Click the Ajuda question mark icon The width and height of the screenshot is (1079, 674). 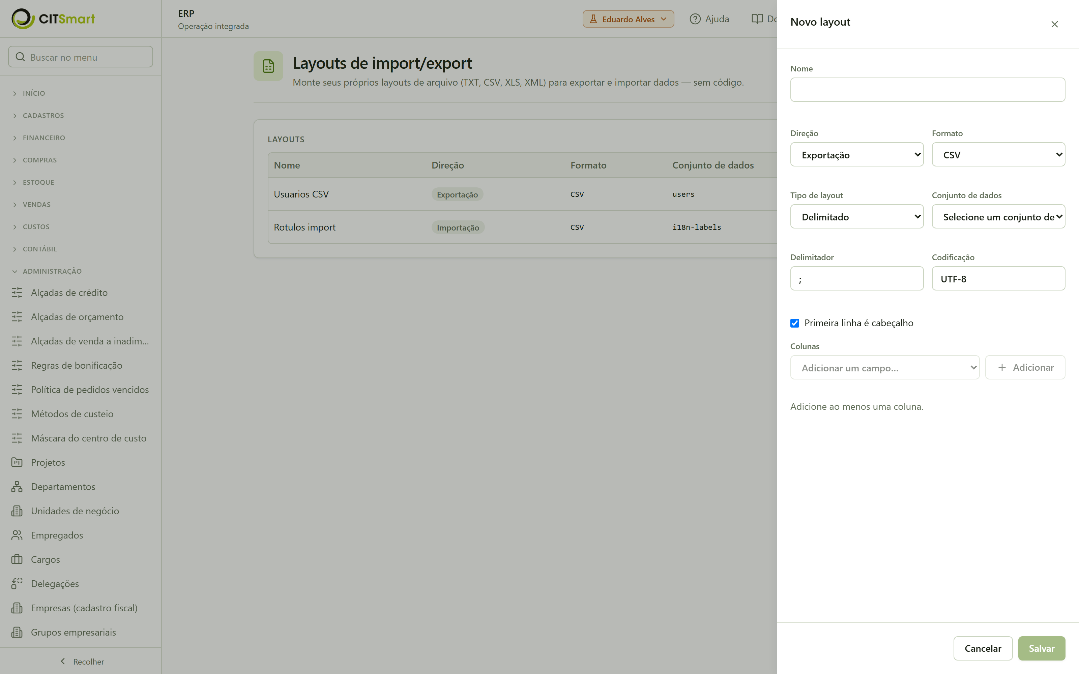click(x=695, y=19)
